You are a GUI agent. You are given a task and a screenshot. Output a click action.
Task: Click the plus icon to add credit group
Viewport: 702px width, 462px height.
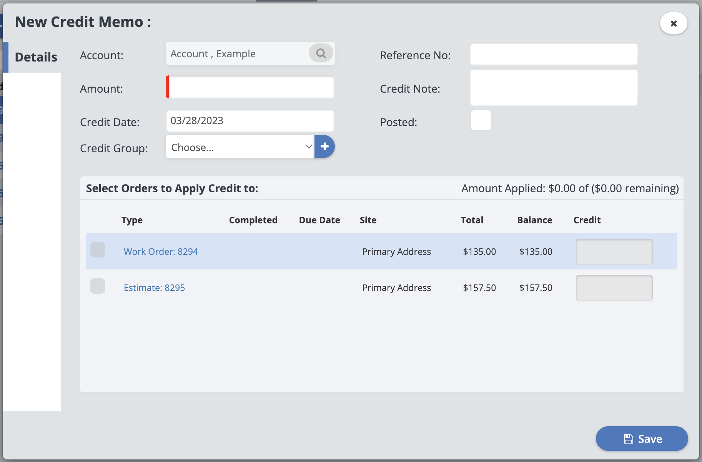324,146
